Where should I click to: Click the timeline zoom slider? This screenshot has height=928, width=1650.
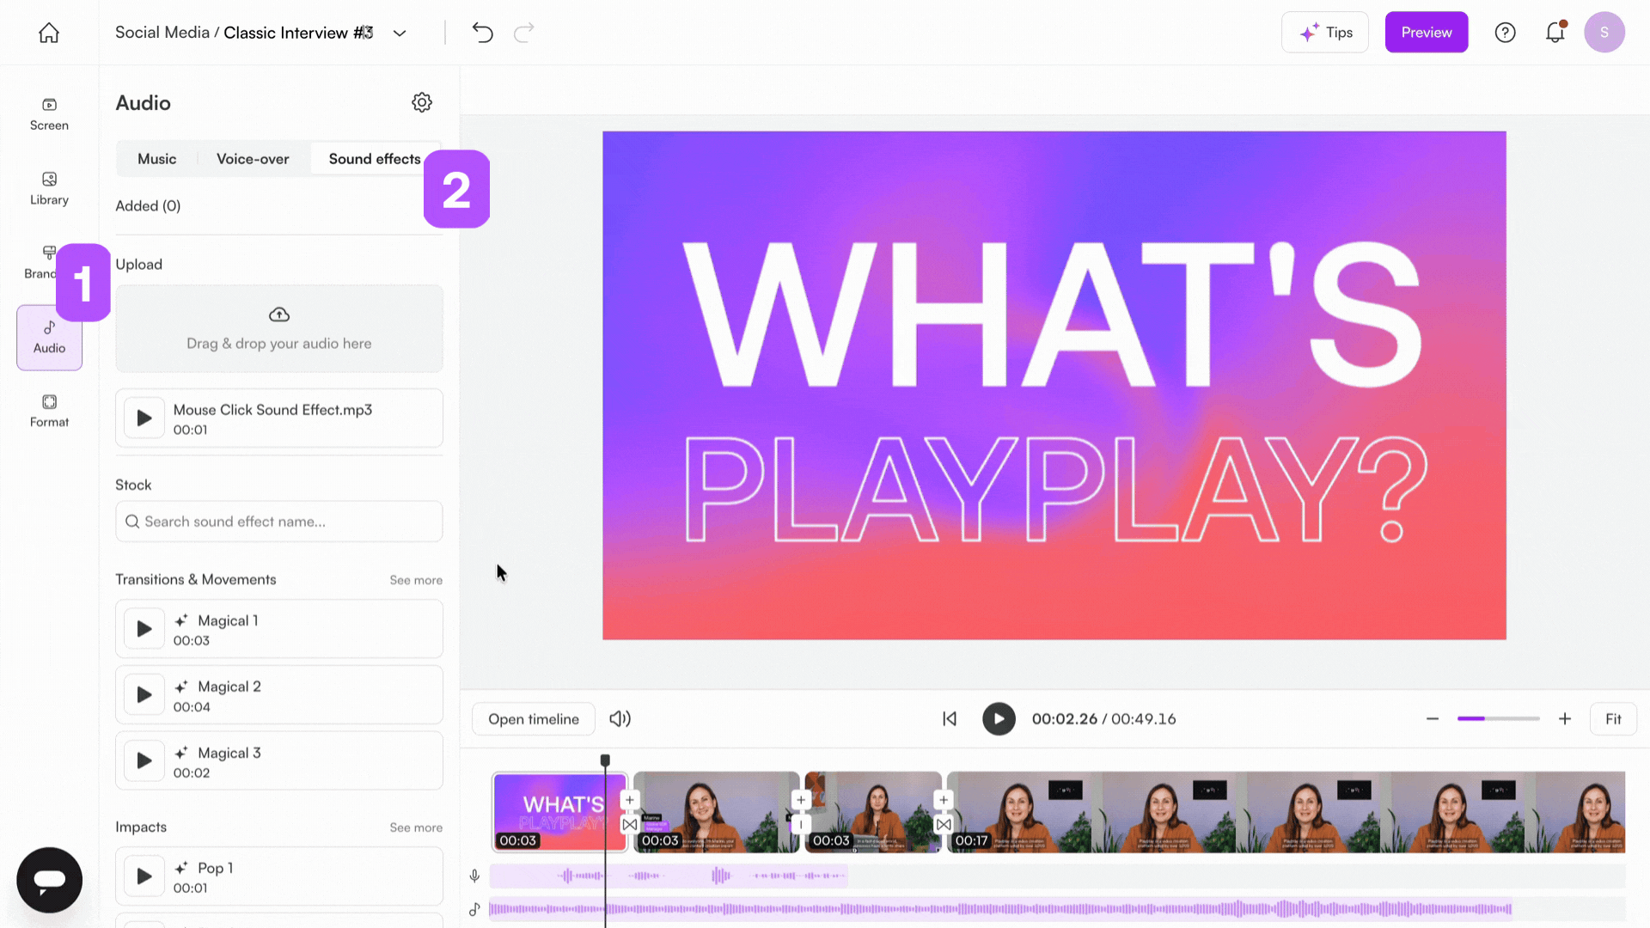tap(1498, 718)
